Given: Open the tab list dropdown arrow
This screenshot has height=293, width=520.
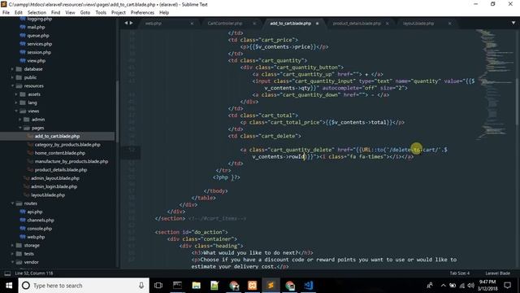Looking at the screenshot, I should pyautogui.click(x=513, y=23).
